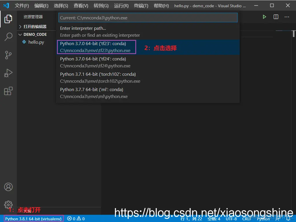Split the editor with split icon
The width and height of the screenshot is (296, 222).
point(276,17)
